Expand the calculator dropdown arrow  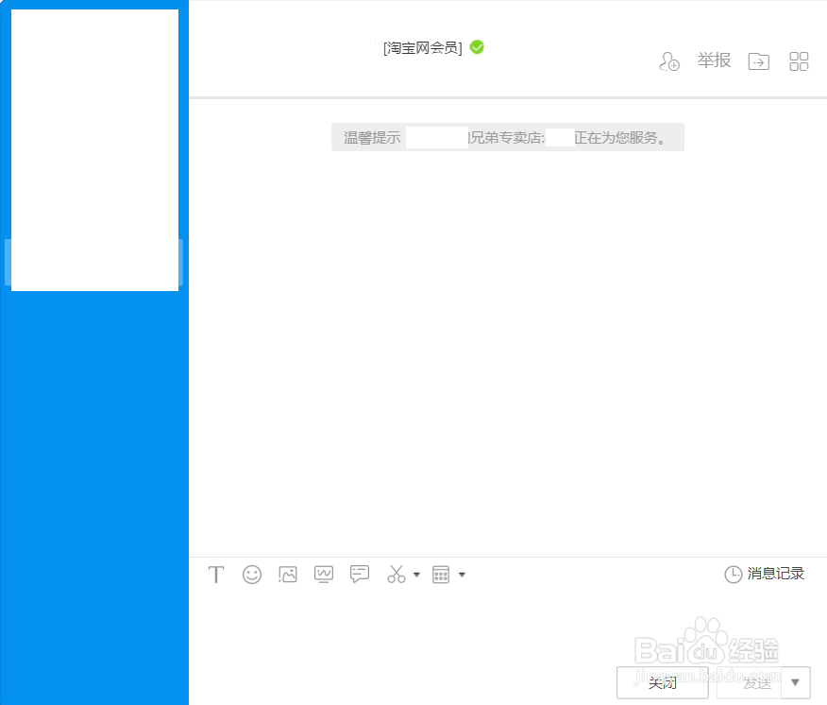pyautogui.click(x=462, y=575)
